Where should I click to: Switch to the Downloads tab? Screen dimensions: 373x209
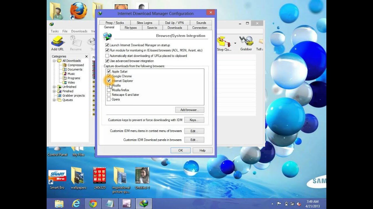tap(175, 28)
